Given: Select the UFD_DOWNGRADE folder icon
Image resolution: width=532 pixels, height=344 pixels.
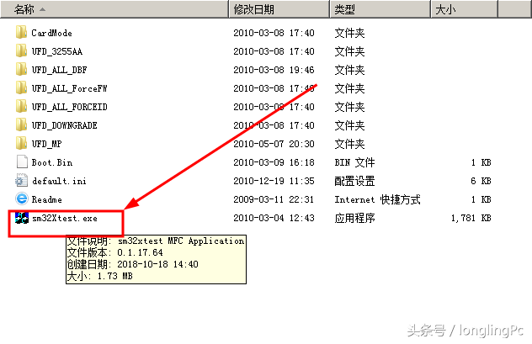Looking at the screenshot, I should [x=21, y=124].
